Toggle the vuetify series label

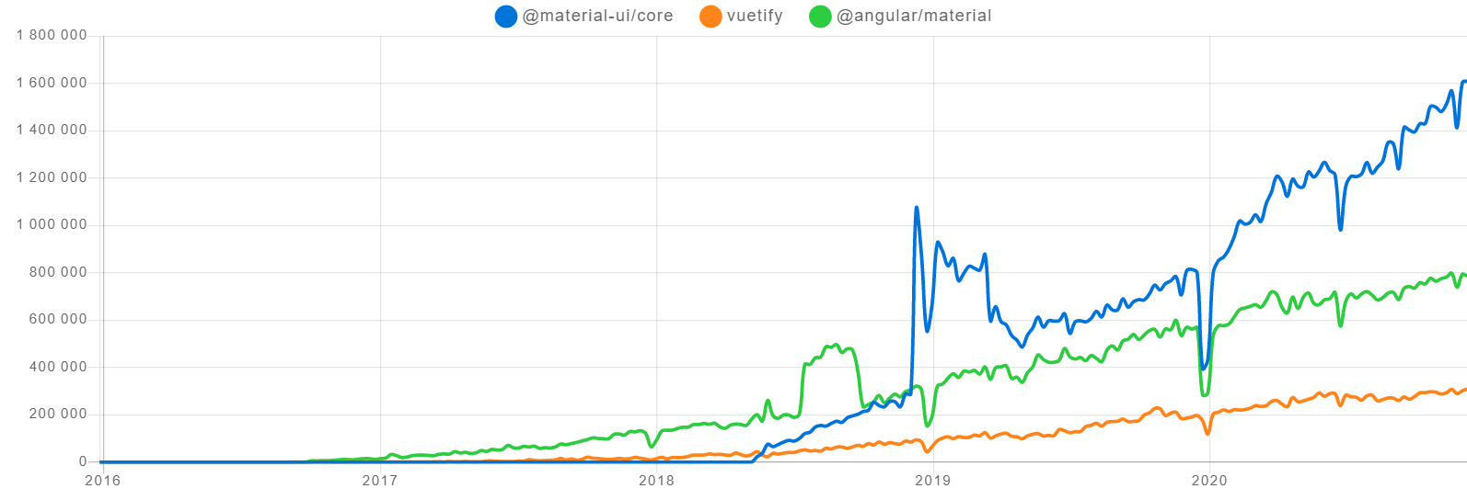755,17
